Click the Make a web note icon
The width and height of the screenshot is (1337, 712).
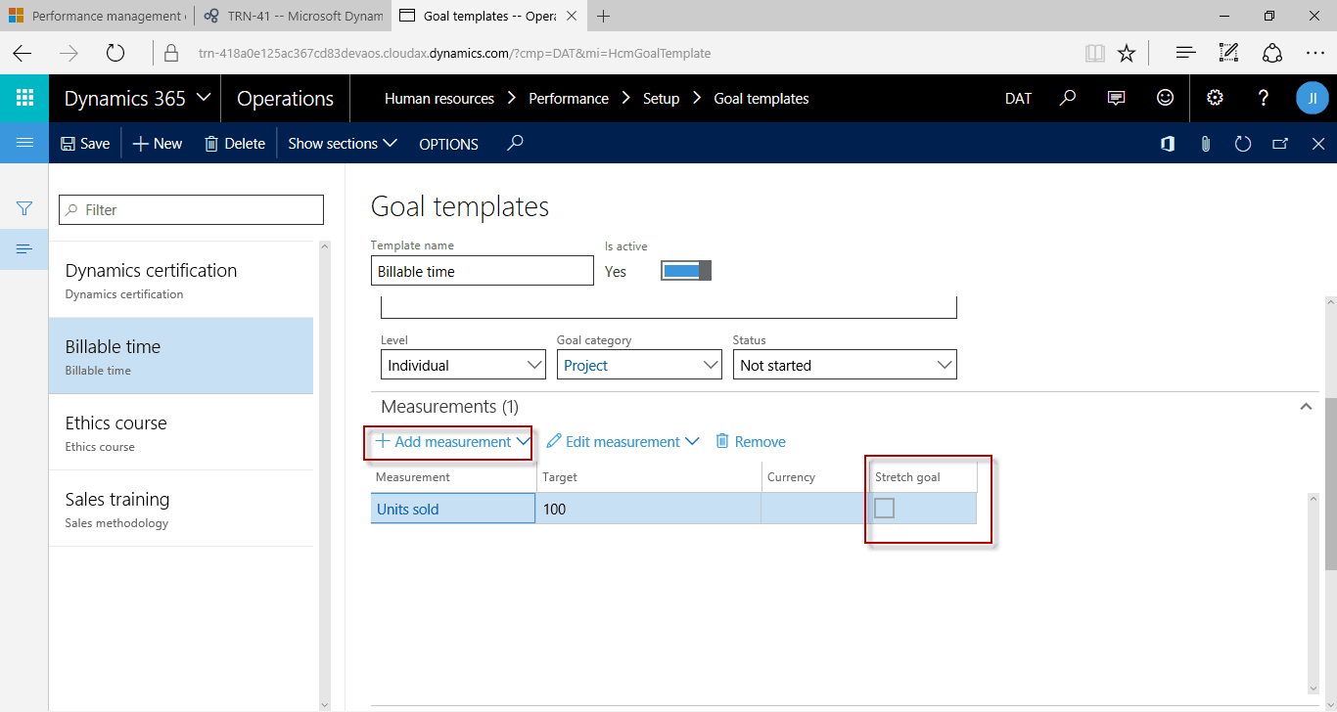1229,53
